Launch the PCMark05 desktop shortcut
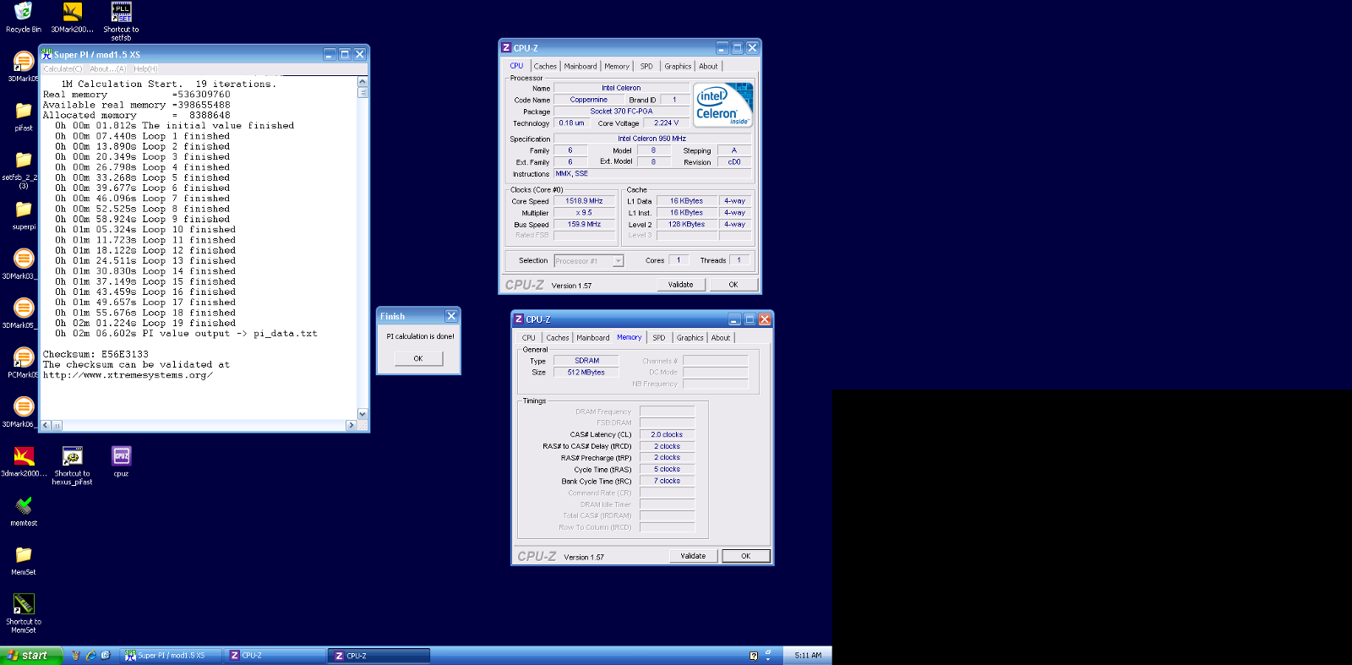Viewport: 1352px width, 665px height. 22,362
